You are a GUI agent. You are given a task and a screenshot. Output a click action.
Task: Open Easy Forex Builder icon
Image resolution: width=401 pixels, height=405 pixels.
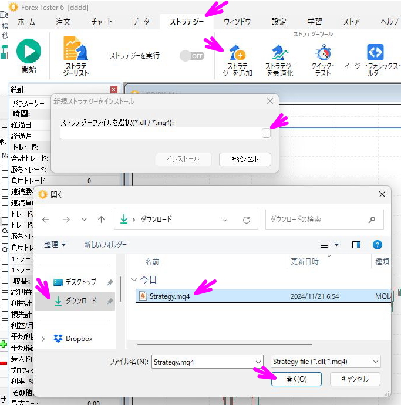375,52
